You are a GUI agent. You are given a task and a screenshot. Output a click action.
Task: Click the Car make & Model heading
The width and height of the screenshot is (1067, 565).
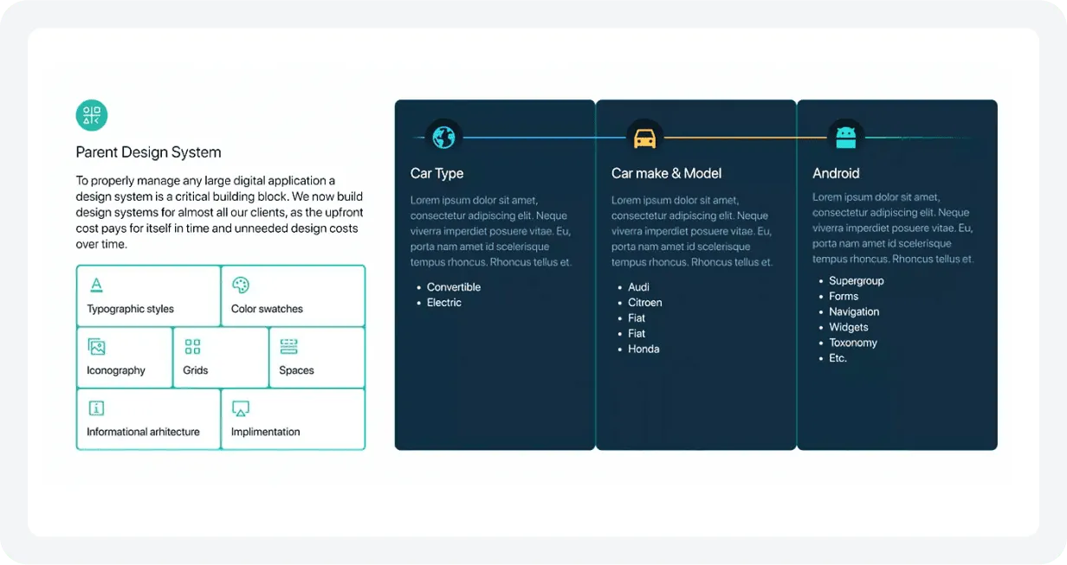click(x=666, y=173)
